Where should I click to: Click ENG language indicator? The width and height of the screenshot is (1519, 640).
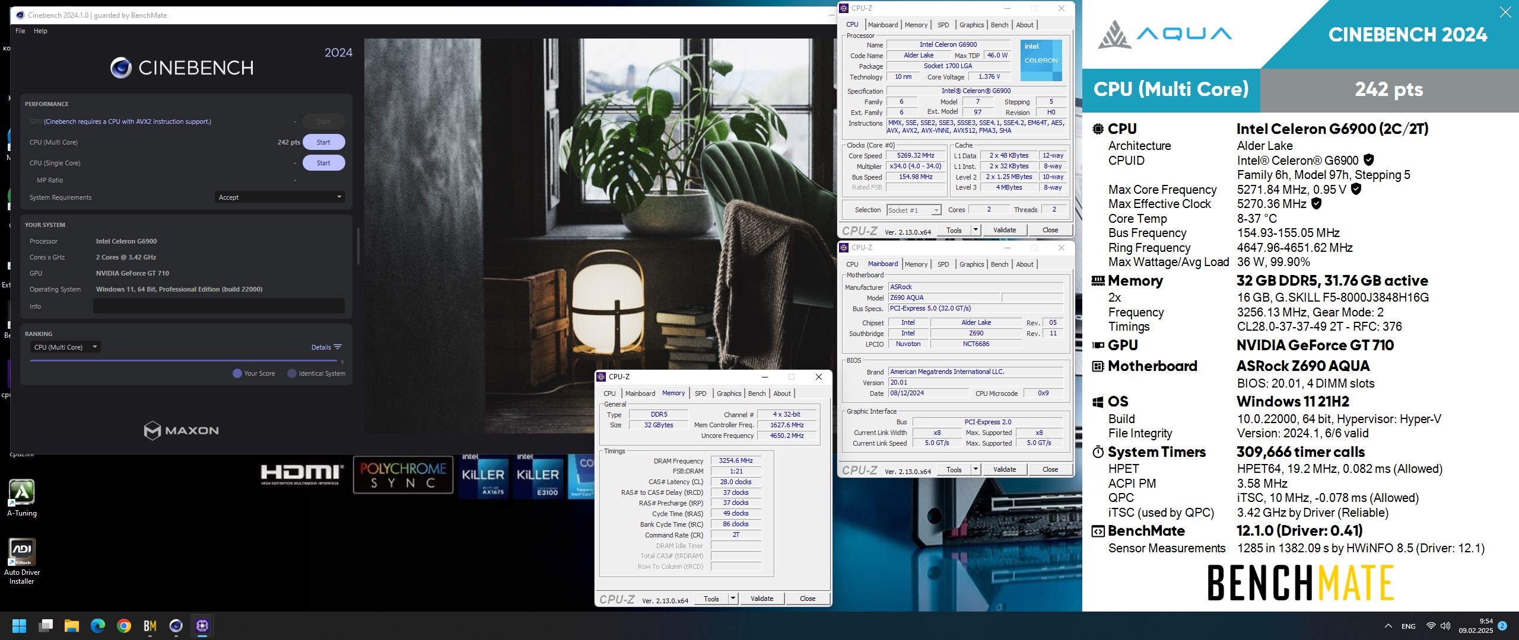pyautogui.click(x=1409, y=626)
